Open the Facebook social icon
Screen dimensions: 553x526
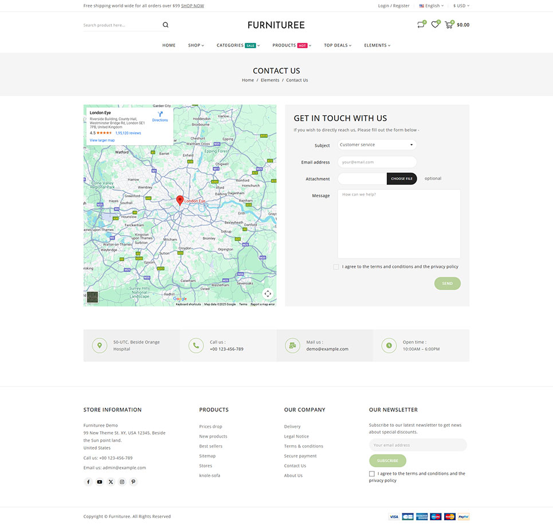point(88,482)
